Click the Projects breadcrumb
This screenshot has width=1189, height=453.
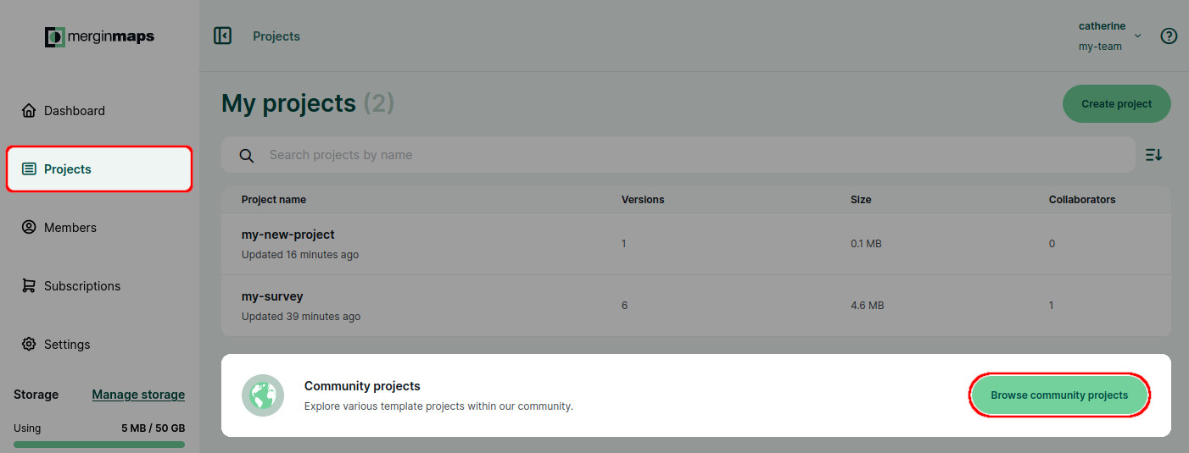pyautogui.click(x=276, y=36)
